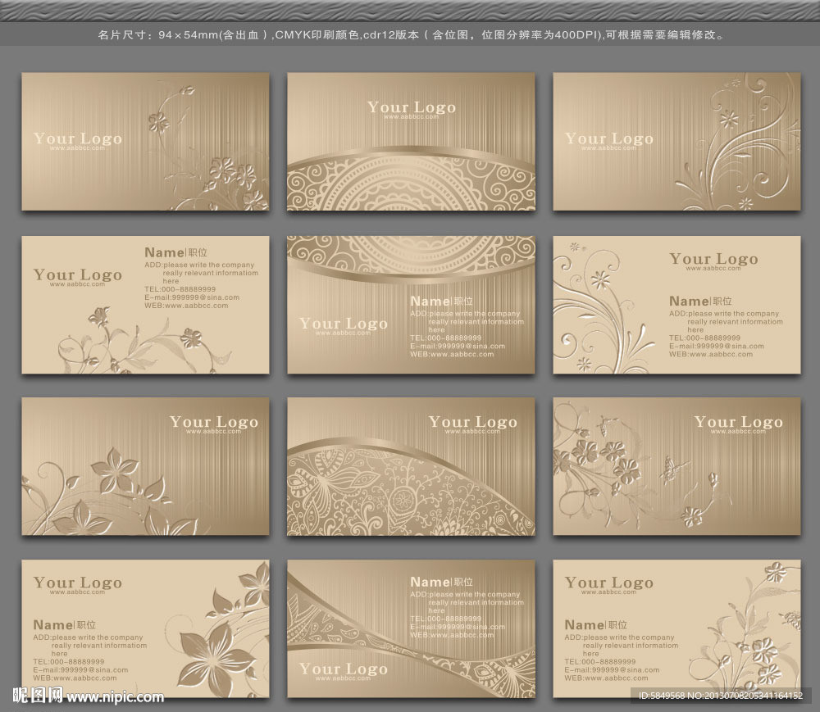Image resolution: width=820 pixels, height=712 pixels.
Task: Click 'WEB:www.aabbcc.com' on the mandala arc contact card
Action: 452,354
